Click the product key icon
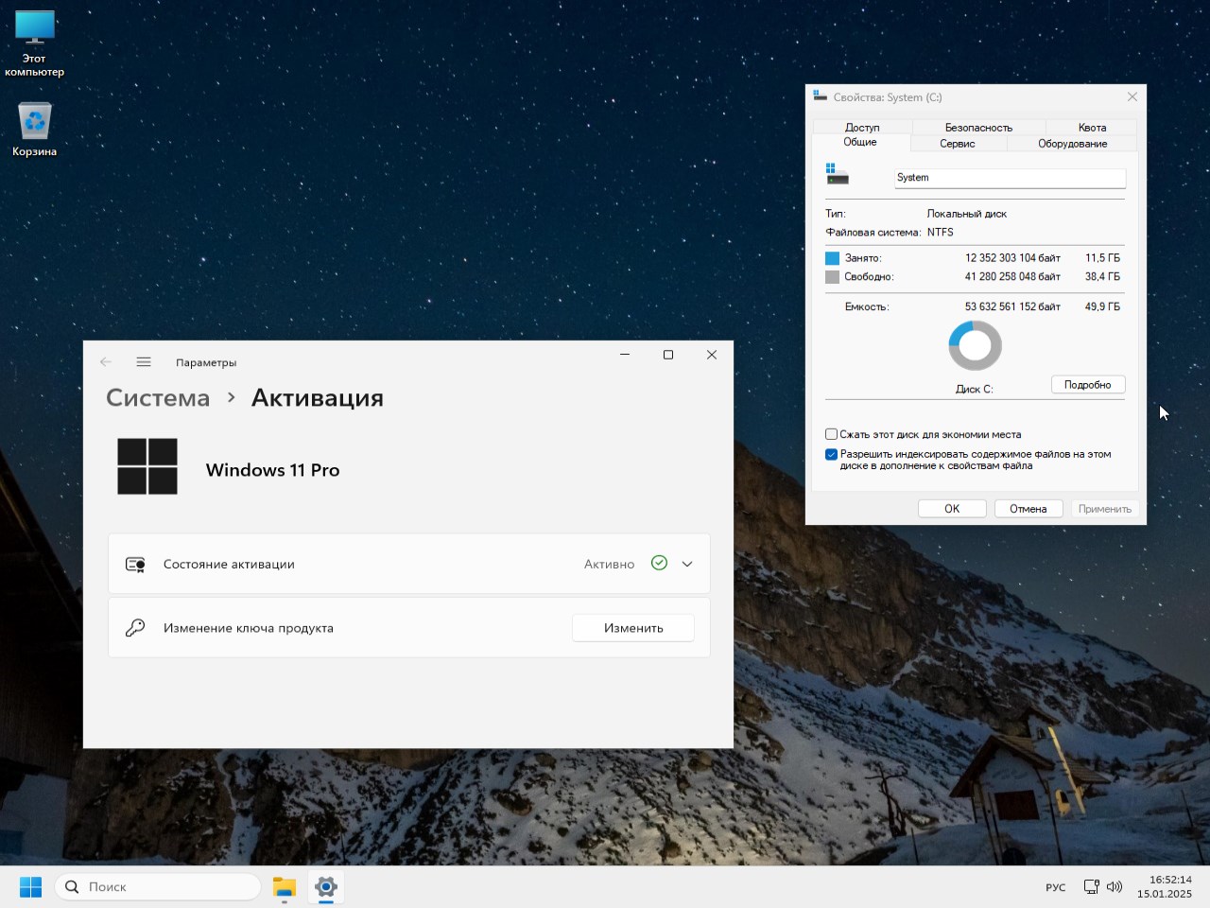1210x908 pixels. (x=135, y=628)
